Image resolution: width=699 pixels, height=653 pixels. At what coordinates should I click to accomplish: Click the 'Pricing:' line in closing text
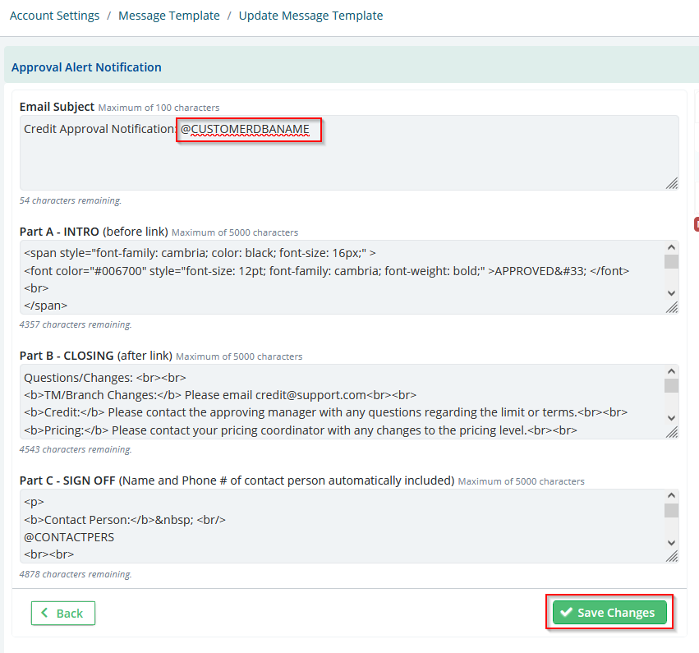pyautogui.click(x=301, y=430)
